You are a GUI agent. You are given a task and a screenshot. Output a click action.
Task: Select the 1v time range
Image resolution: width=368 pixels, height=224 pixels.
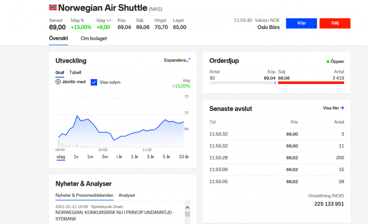76,157
